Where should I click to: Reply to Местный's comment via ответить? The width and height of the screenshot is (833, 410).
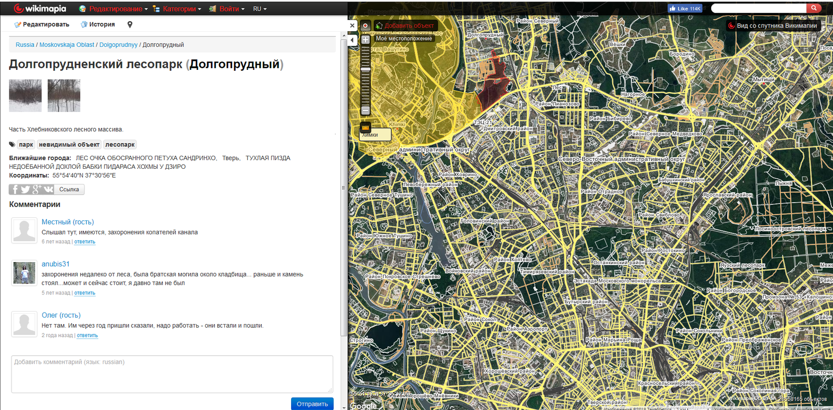(x=85, y=242)
